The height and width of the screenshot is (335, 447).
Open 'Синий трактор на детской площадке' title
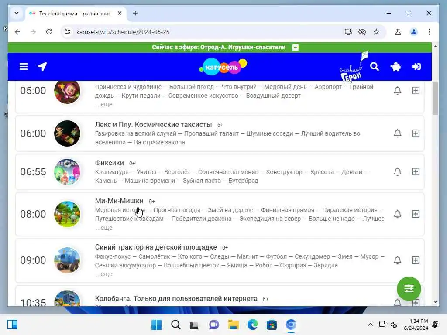coord(156,247)
